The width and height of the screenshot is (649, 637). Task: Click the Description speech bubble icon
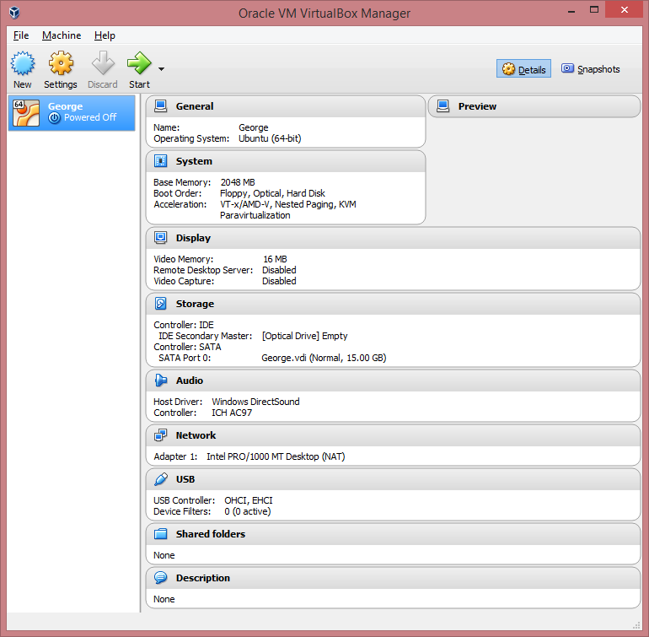point(161,578)
